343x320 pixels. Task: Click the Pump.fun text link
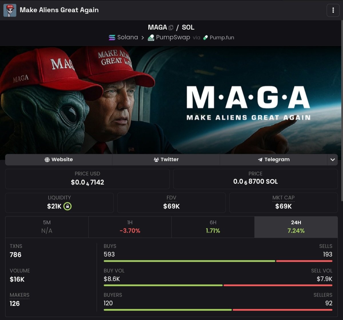point(222,38)
